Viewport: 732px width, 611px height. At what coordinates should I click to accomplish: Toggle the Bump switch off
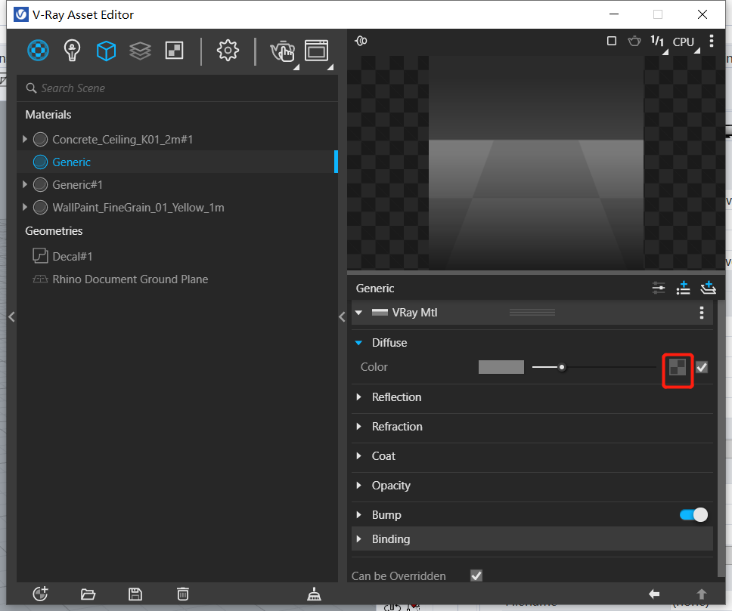coord(693,514)
